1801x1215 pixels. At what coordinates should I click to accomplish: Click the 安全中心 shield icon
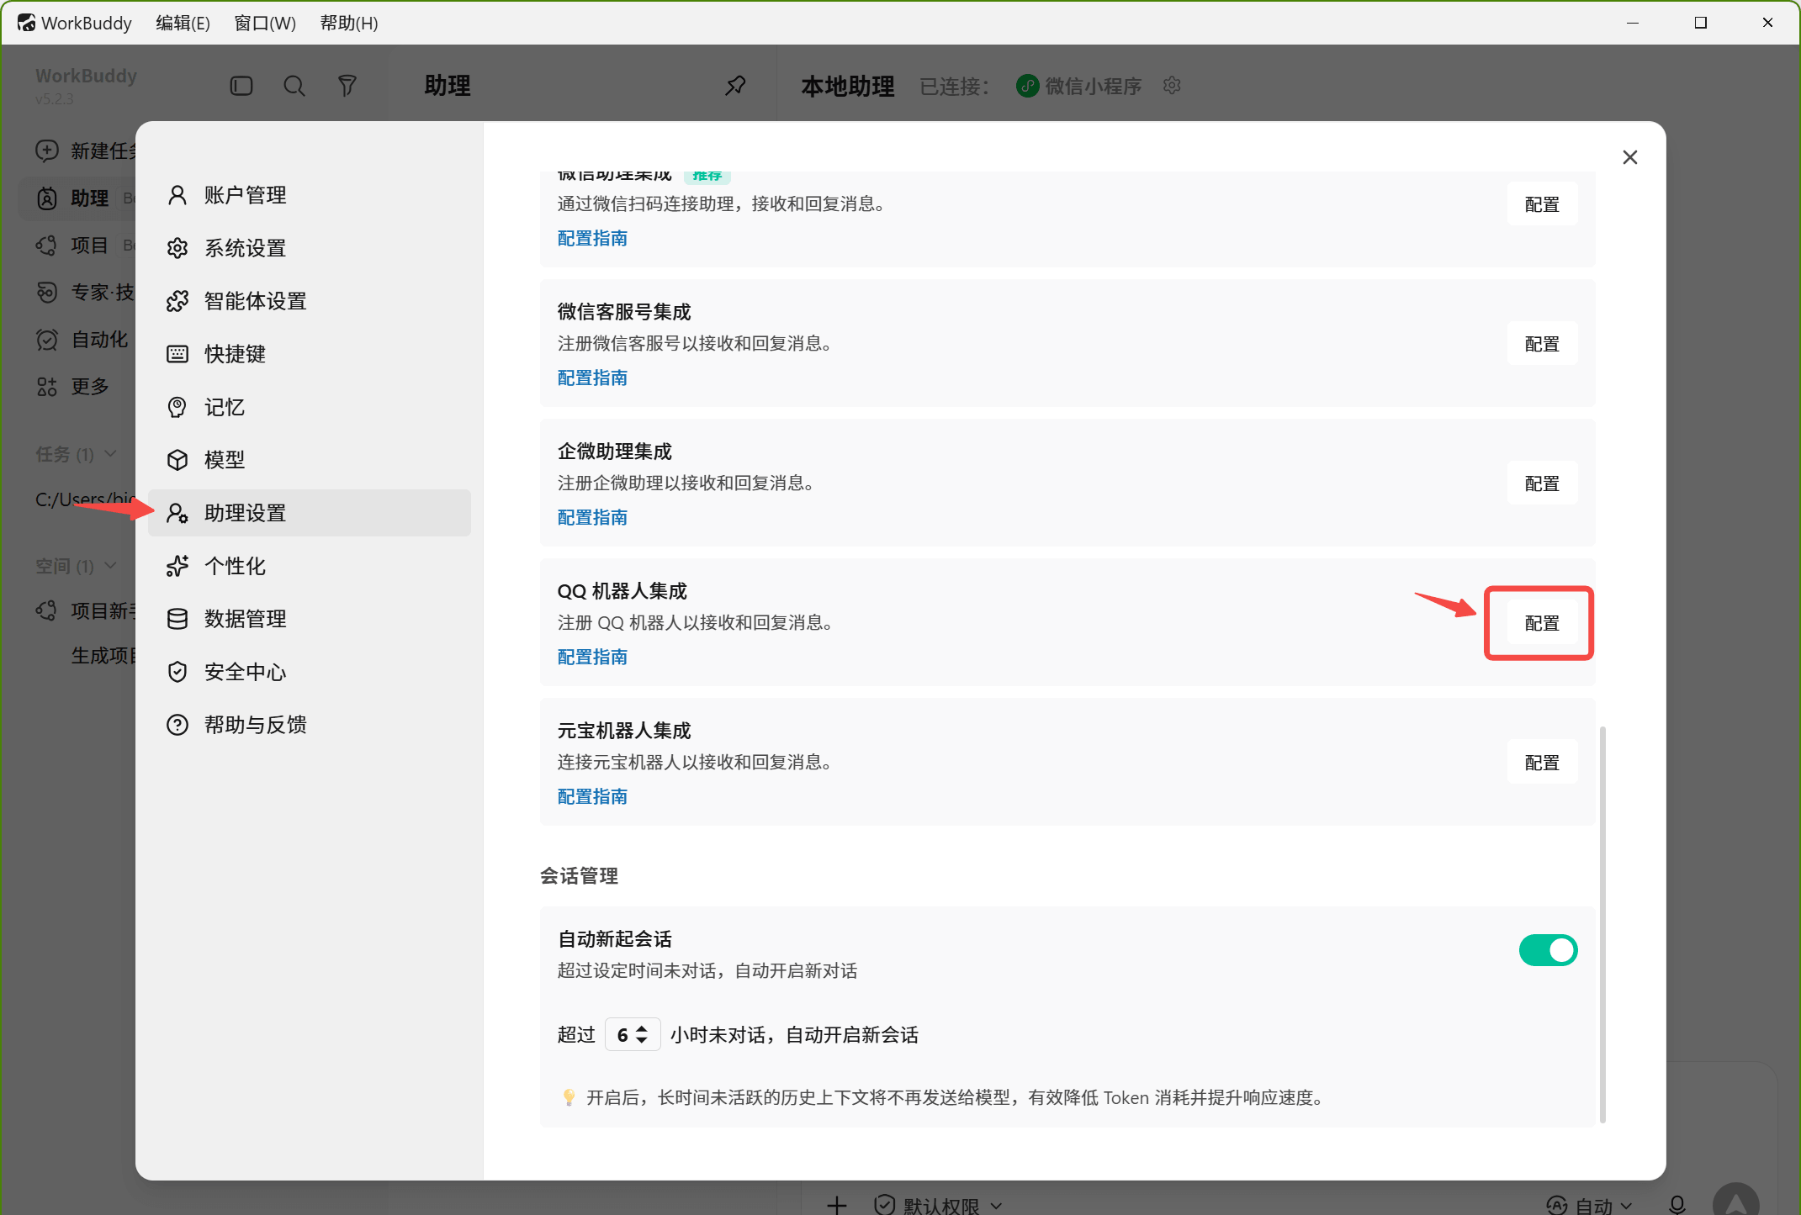point(177,672)
